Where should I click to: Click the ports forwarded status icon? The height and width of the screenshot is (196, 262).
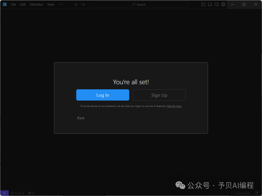(x=31, y=193)
